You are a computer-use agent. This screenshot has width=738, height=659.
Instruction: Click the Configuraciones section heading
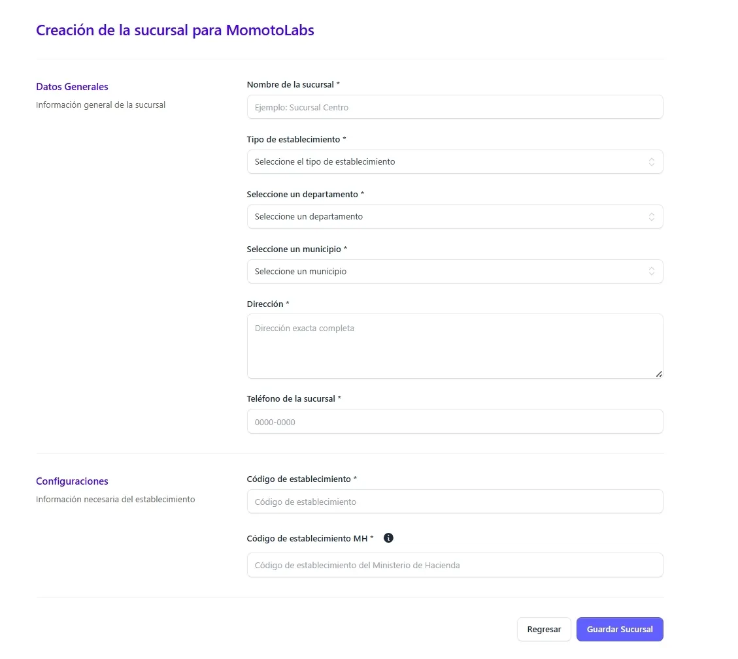pos(72,481)
